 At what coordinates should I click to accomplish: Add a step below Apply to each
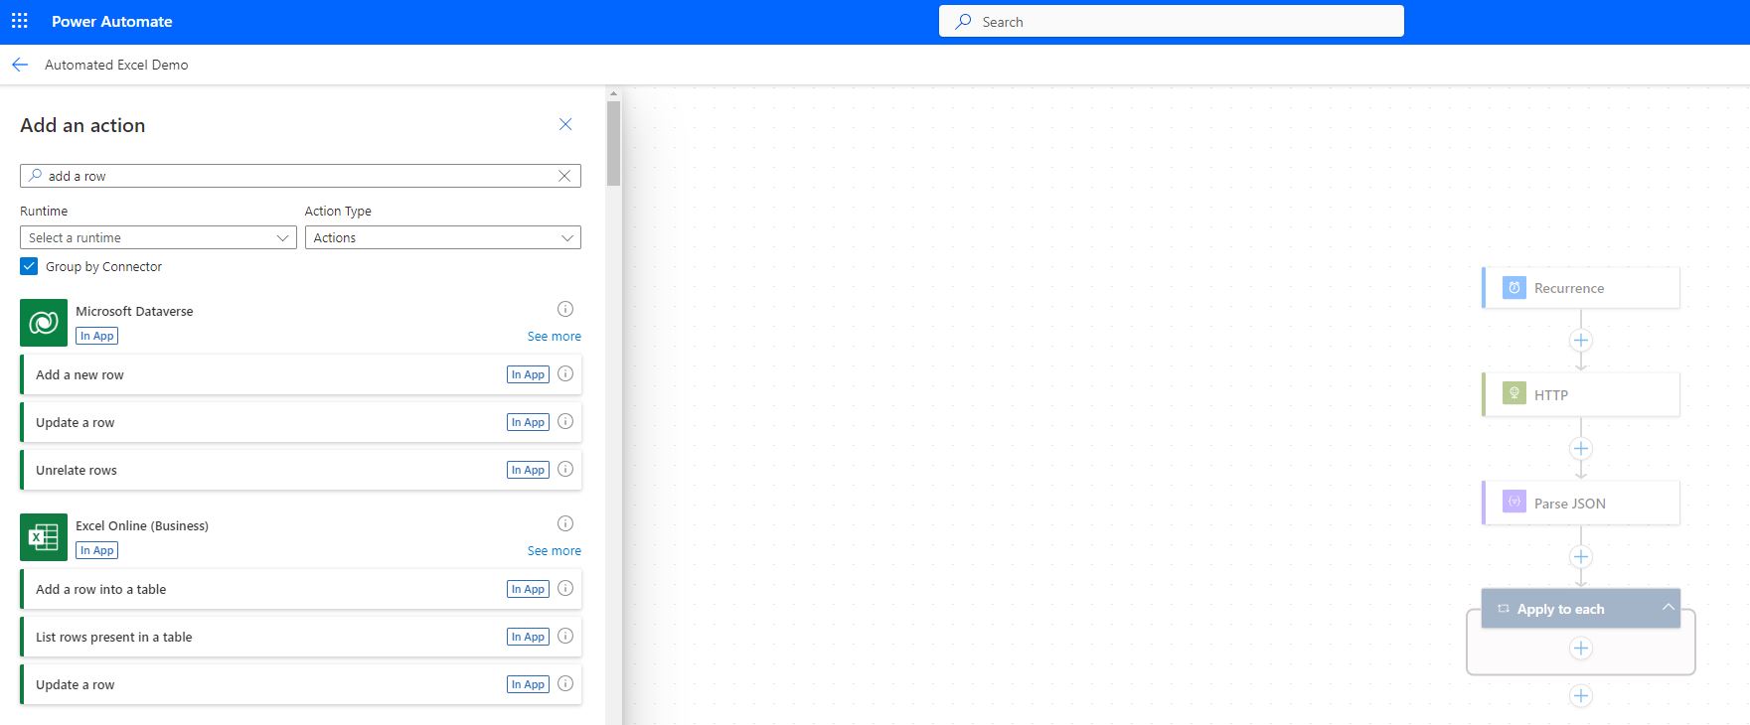[x=1581, y=696]
